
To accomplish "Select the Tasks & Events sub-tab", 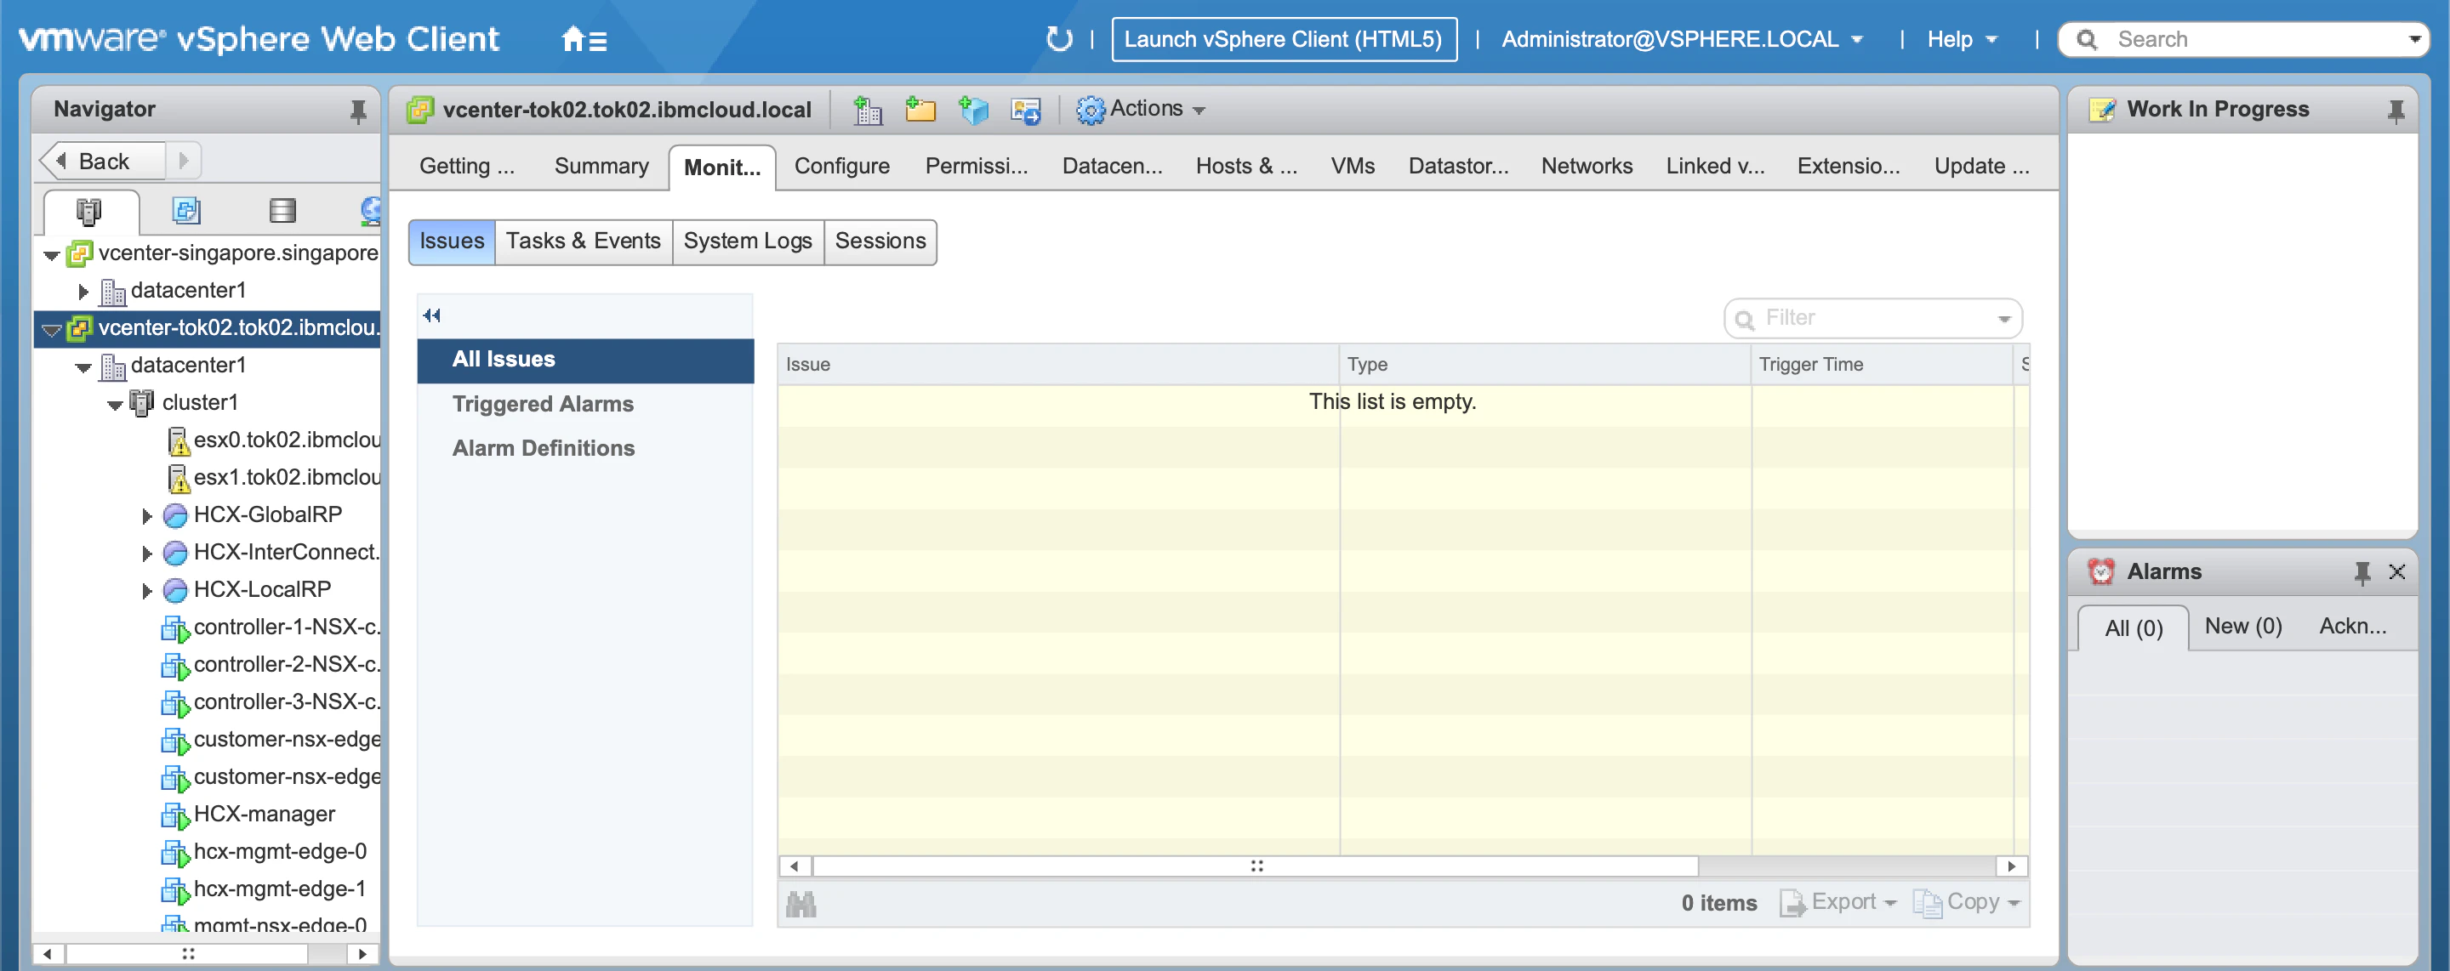I will 583,241.
